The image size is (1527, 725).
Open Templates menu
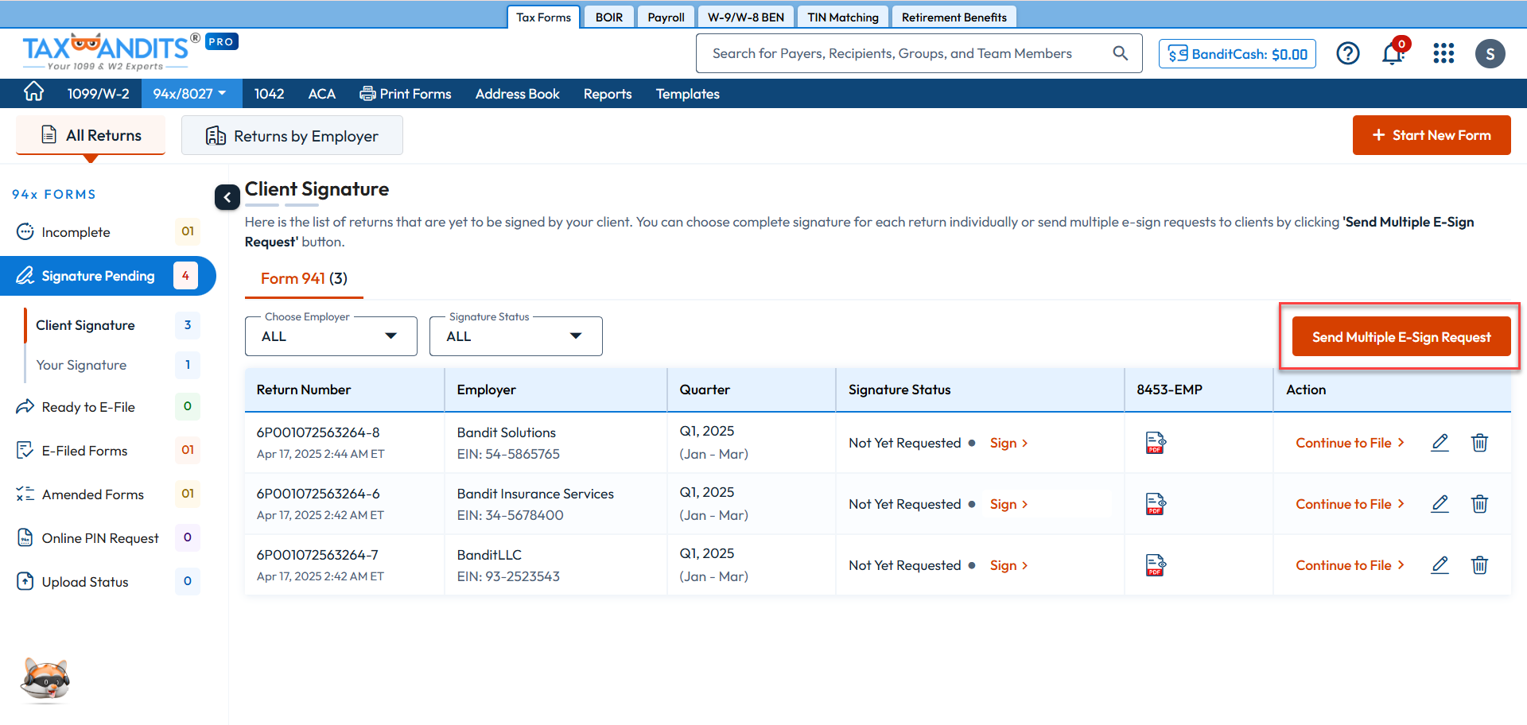tap(687, 94)
